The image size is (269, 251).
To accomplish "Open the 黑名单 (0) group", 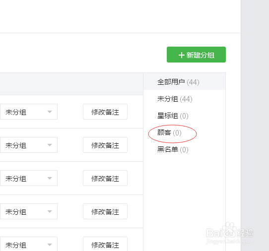I will (173, 149).
